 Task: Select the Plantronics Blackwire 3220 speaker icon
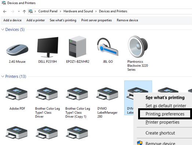[138, 47]
